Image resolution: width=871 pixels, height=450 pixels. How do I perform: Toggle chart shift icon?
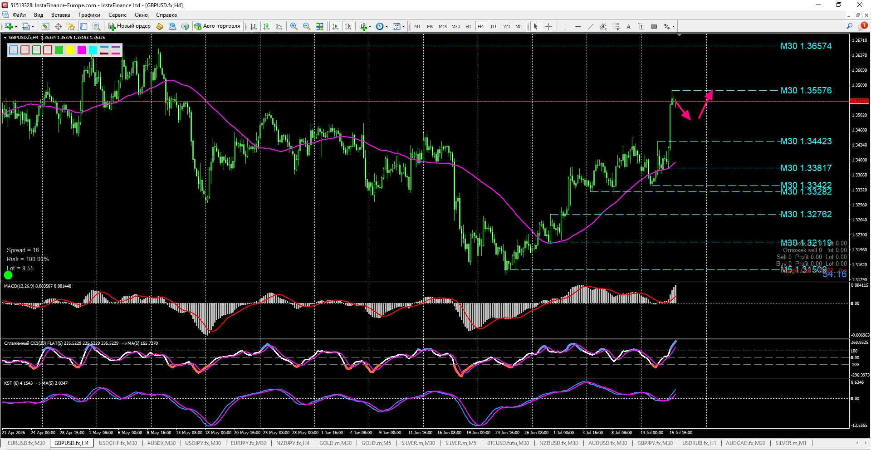point(348,26)
